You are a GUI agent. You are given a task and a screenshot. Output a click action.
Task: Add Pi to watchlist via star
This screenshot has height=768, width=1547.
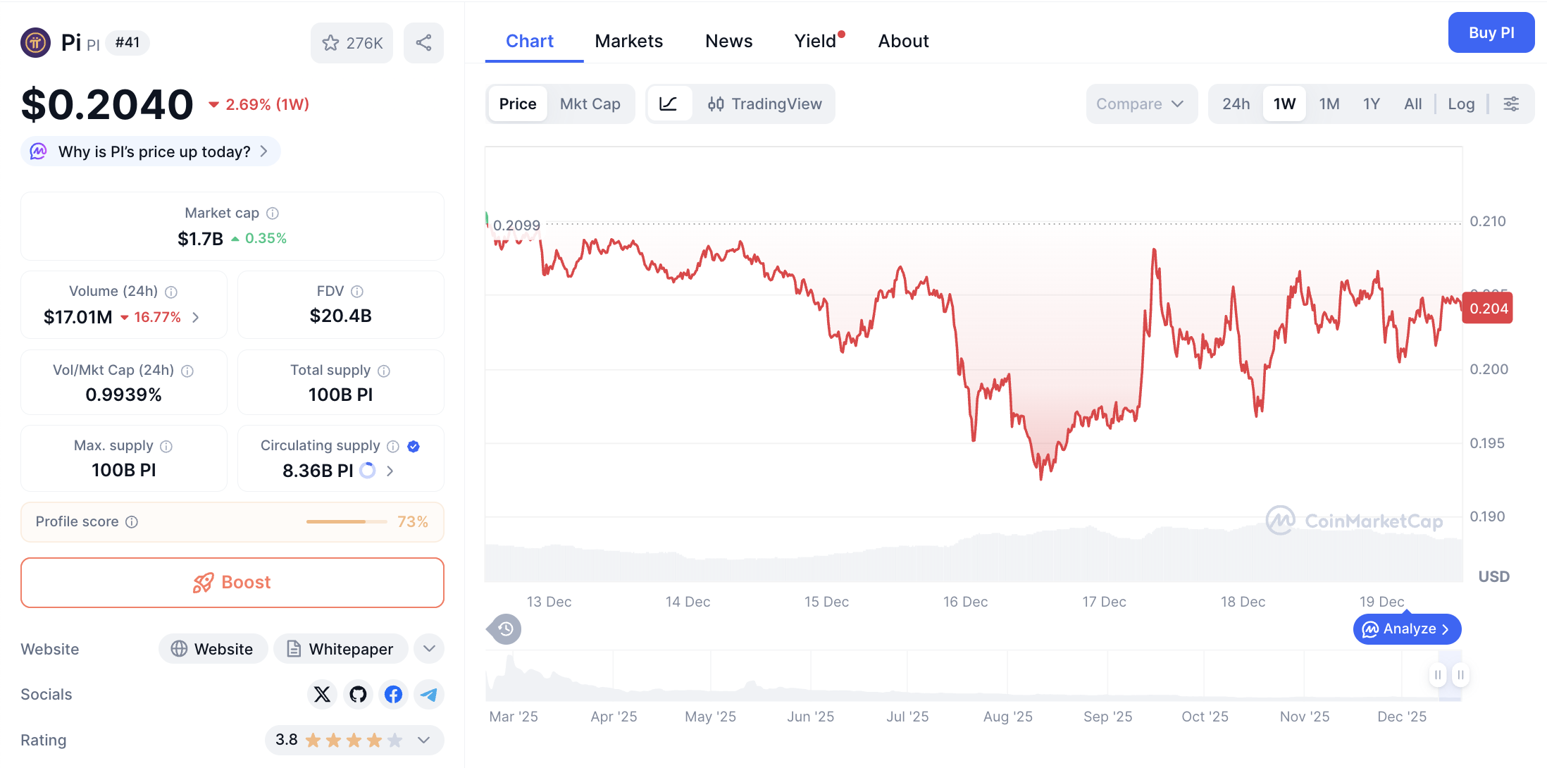(x=330, y=42)
